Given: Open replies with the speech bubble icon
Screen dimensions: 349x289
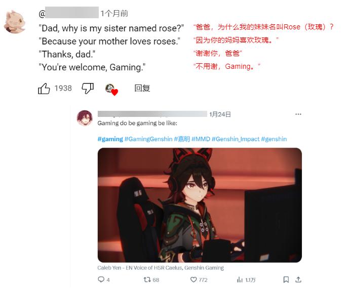Looking at the screenshot, I should 101,279.
